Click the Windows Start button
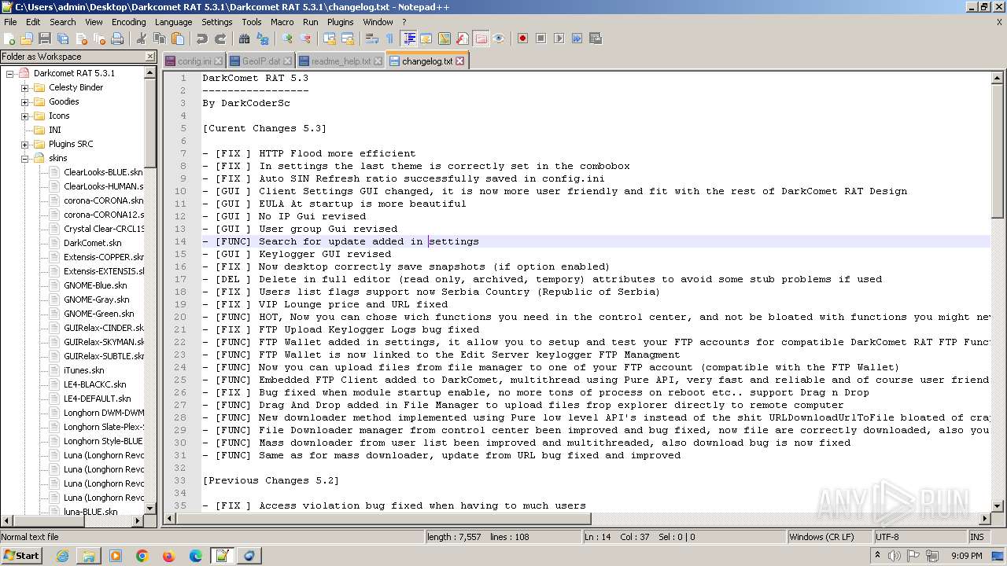Screen dimensions: 1007x566 (x=22, y=555)
